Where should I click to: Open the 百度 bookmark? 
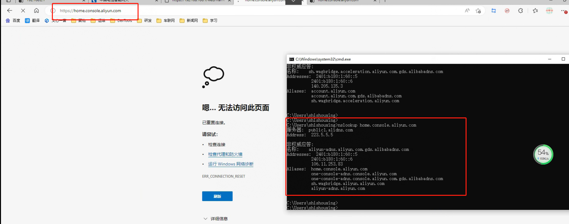tap(13, 20)
